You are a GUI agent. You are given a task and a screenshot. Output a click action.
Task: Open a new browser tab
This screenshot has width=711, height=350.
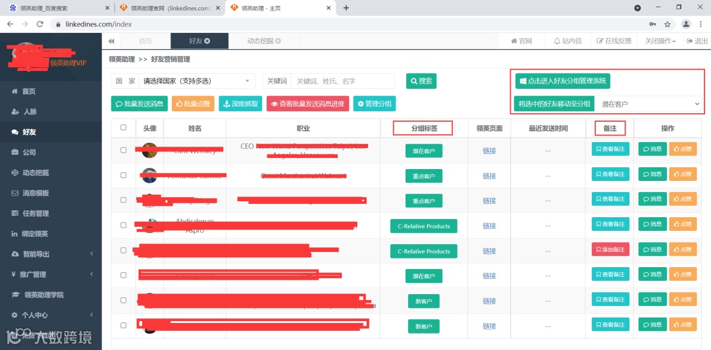click(346, 8)
